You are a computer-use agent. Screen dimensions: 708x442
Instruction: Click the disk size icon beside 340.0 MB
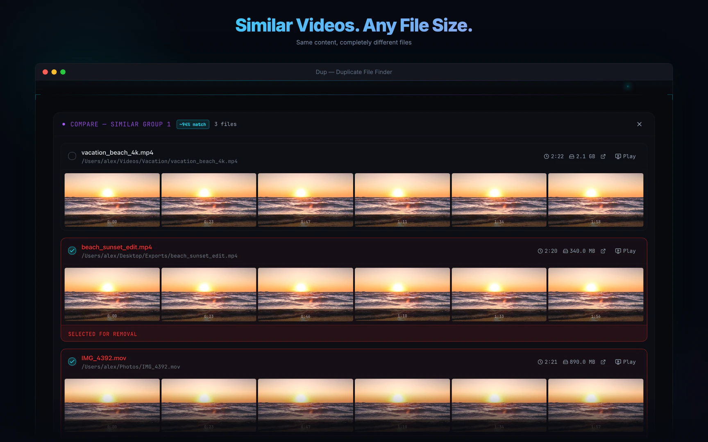pyautogui.click(x=565, y=251)
